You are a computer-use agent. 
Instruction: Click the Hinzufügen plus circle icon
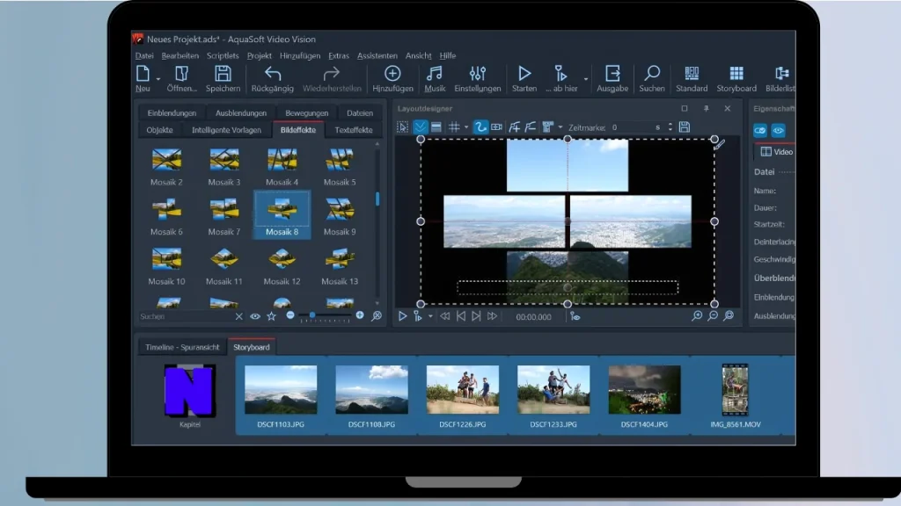click(x=392, y=74)
